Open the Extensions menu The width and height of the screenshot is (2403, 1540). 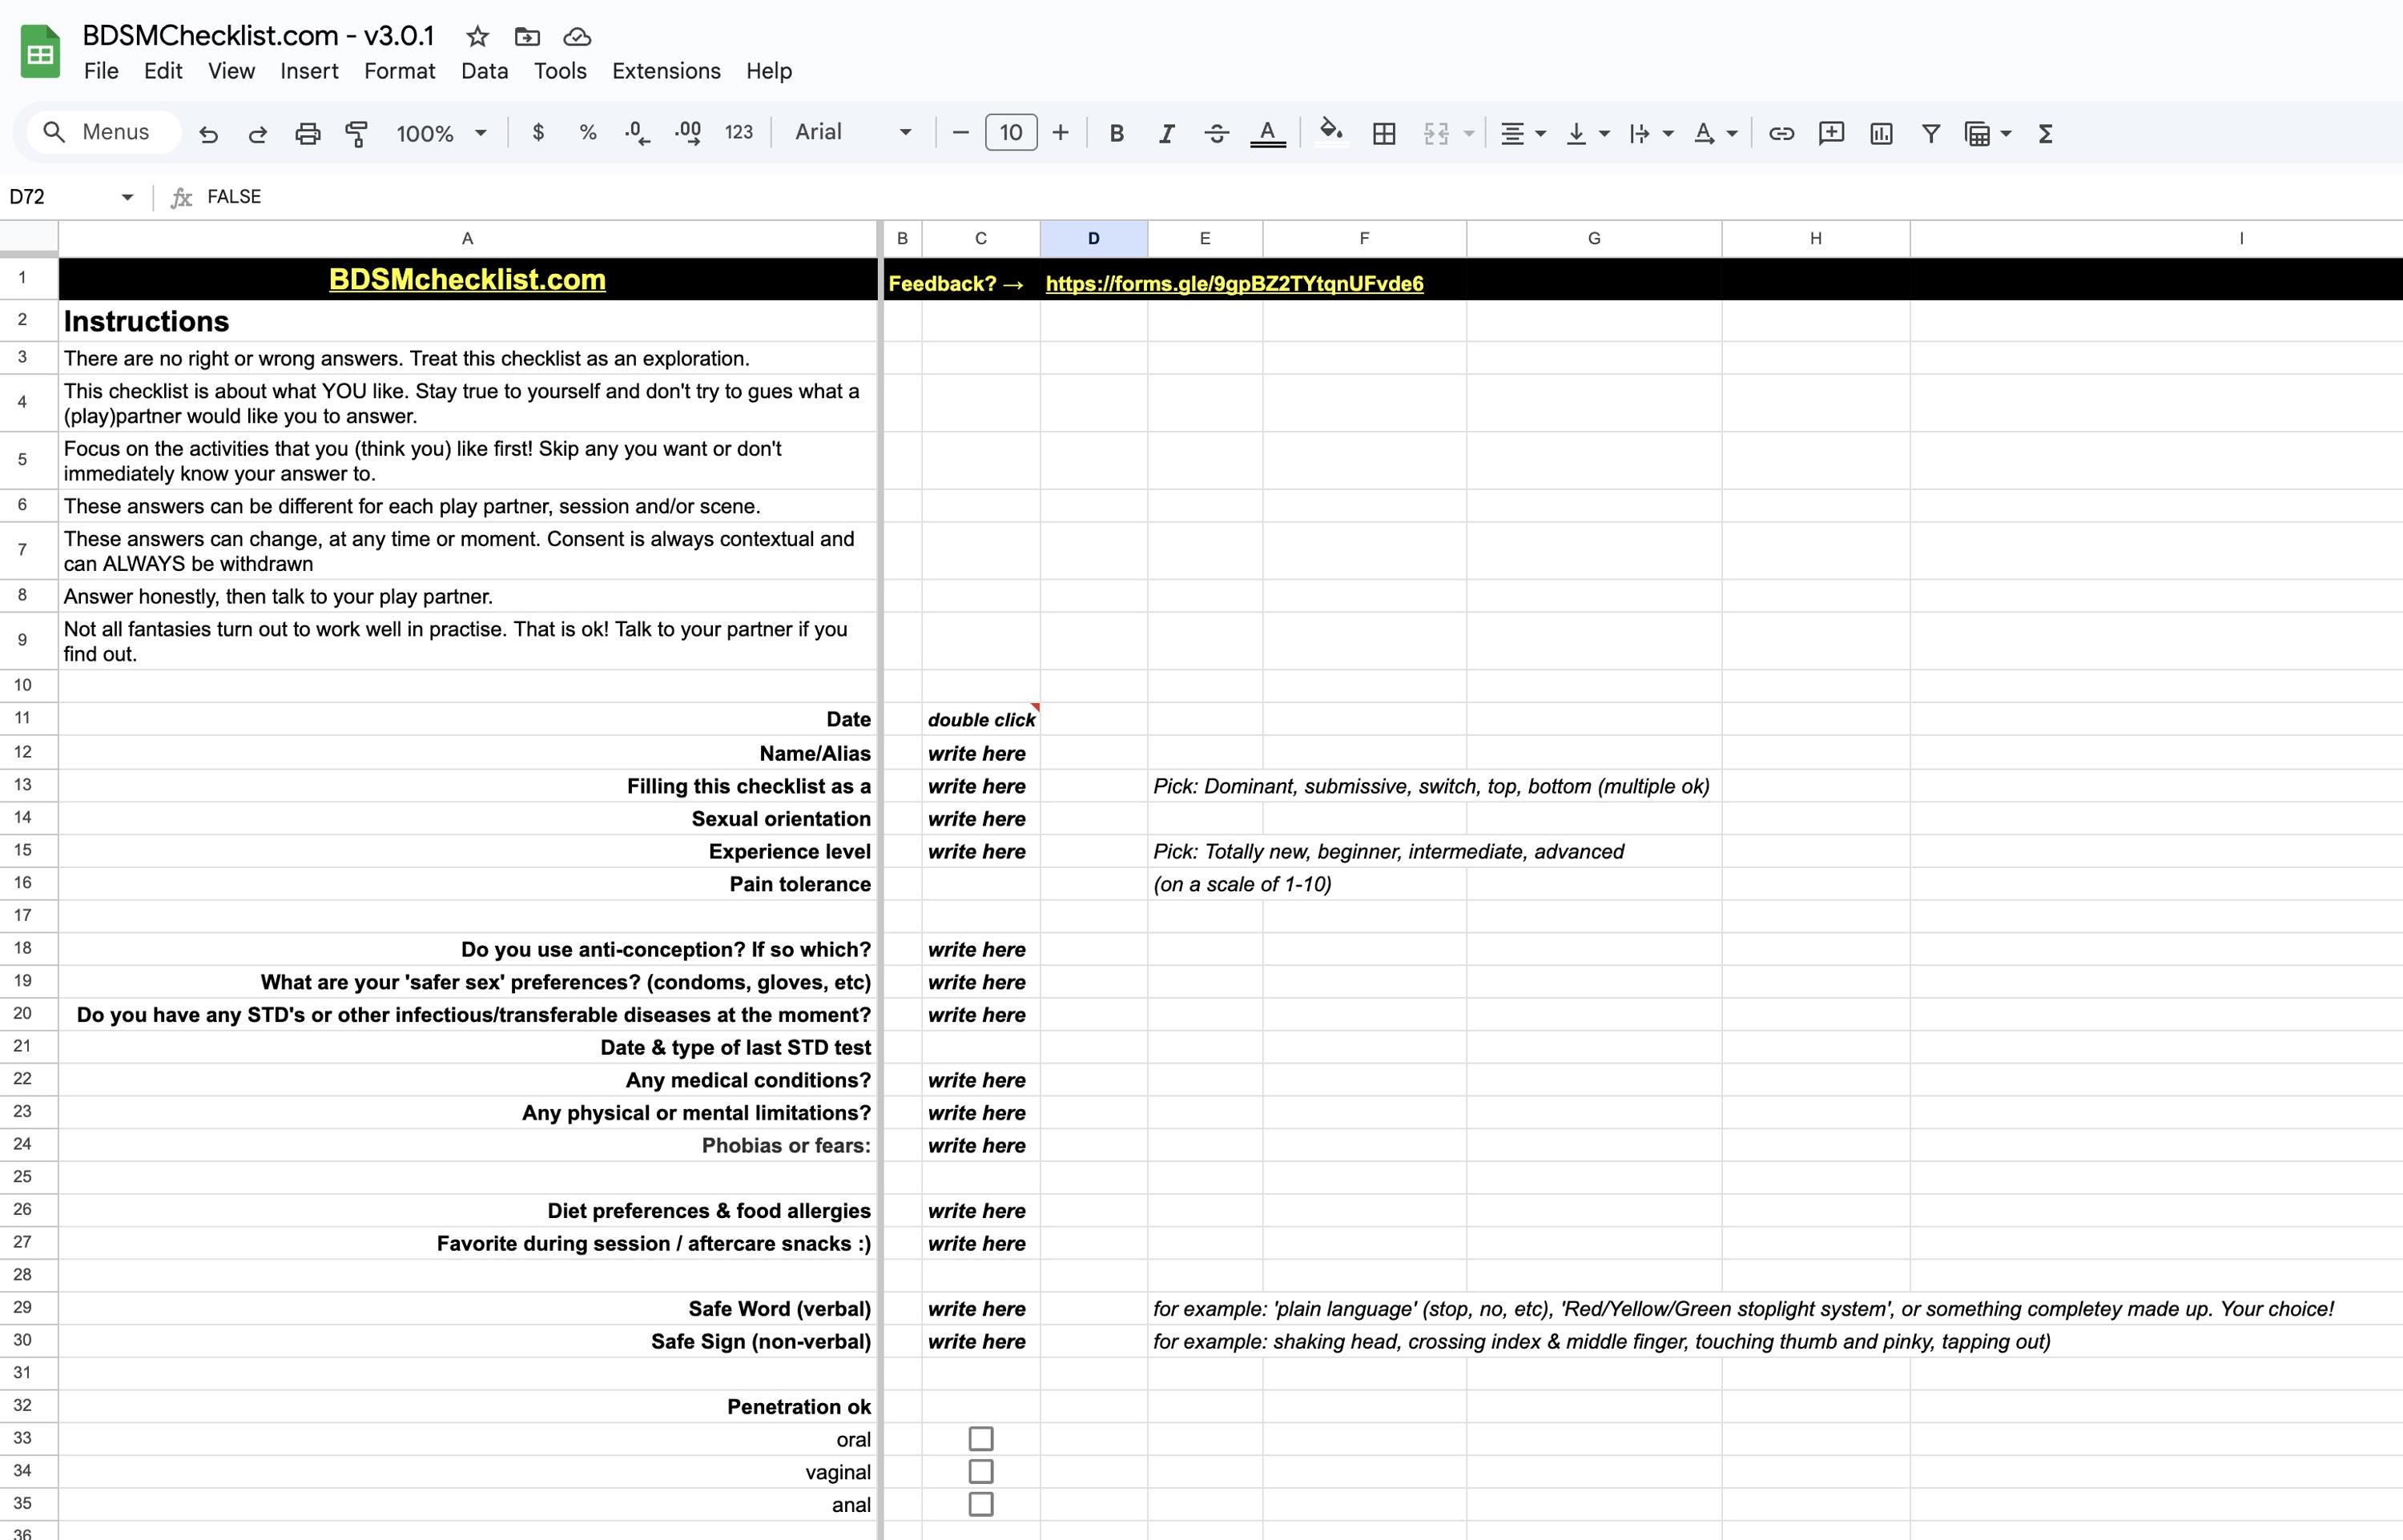point(666,71)
